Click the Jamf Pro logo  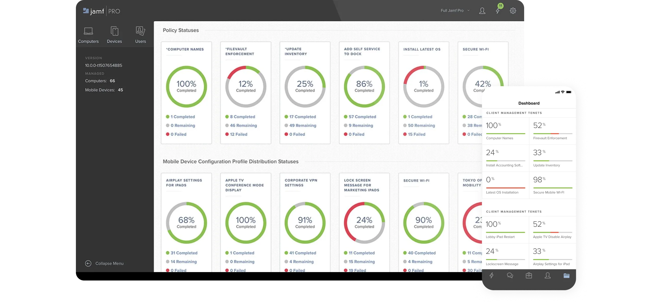(101, 11)
